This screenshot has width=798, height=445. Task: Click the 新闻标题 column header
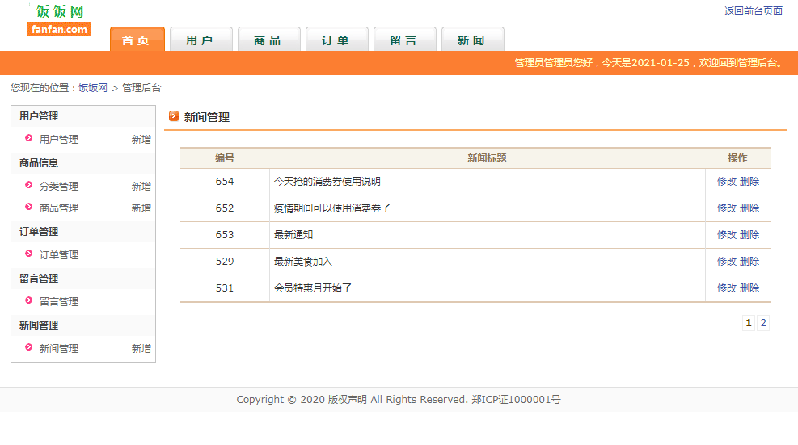click(x=487, y=158)
